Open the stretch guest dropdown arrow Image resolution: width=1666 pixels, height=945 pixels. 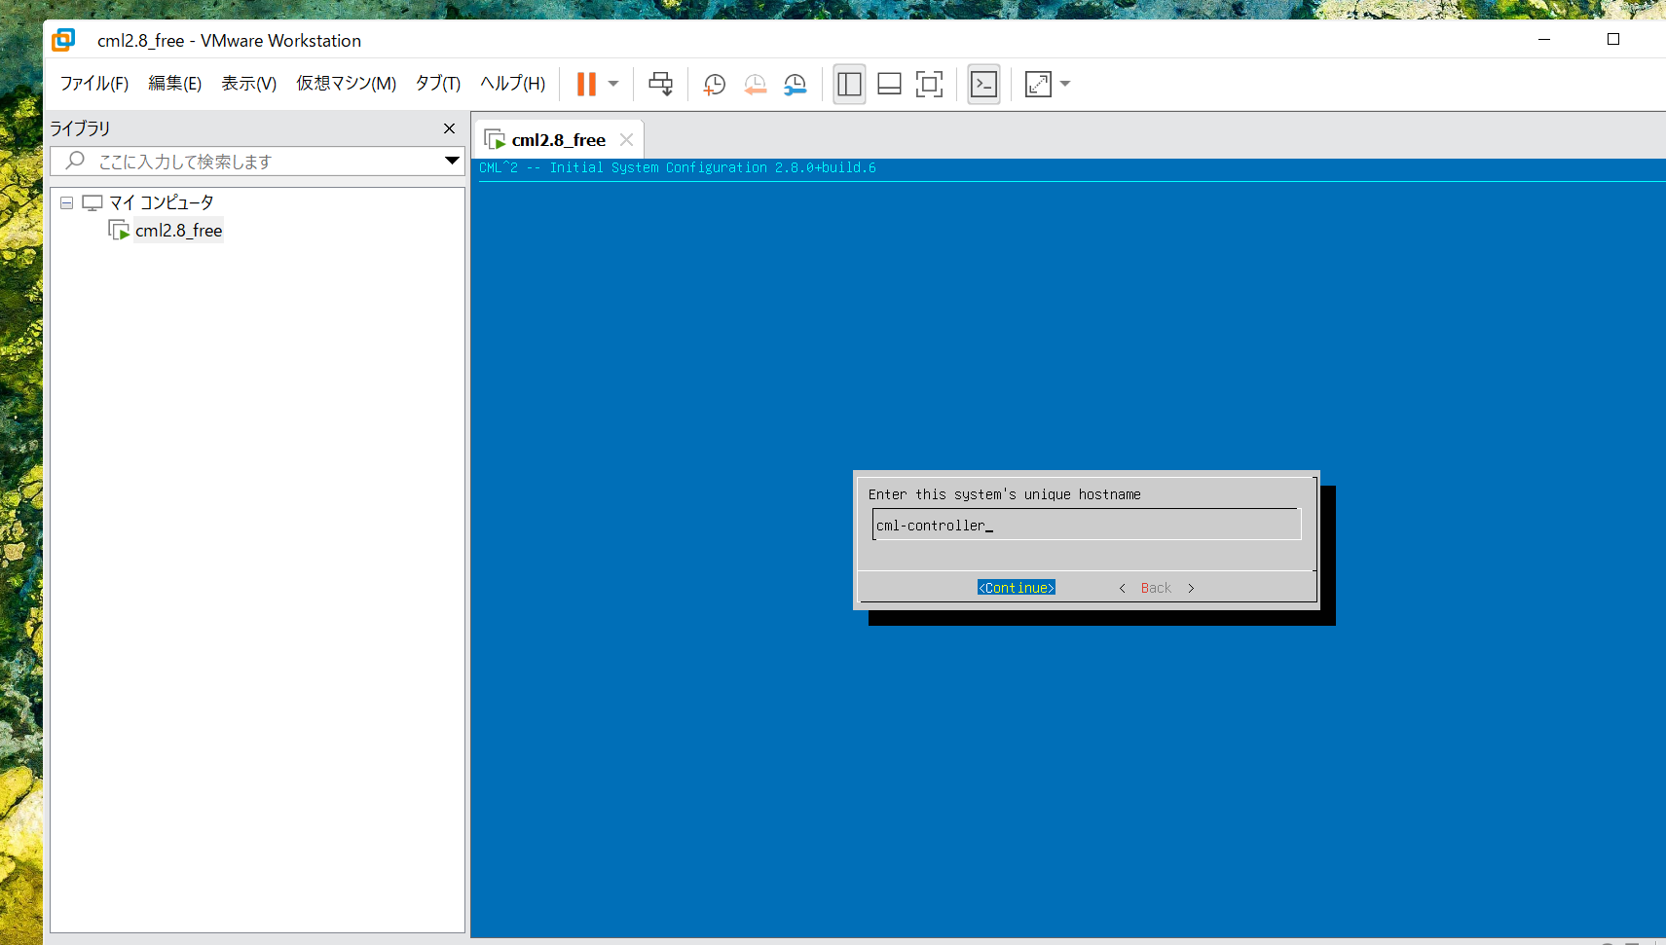coord(1065,84)
